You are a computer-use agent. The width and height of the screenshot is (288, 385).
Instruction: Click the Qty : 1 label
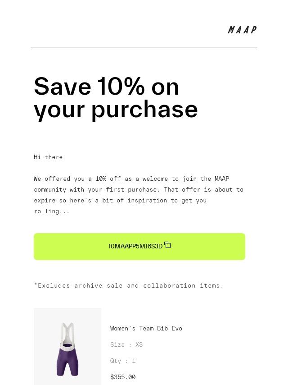point(123,361)
